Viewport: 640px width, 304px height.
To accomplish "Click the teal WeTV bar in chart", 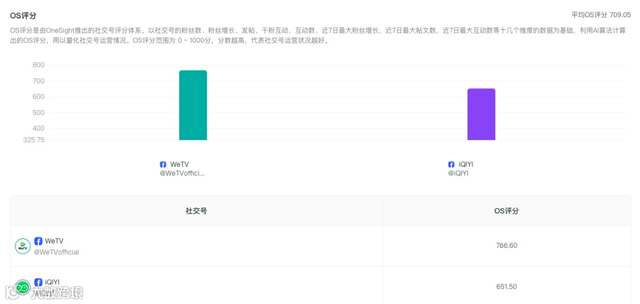I will [x=193, y=105].
